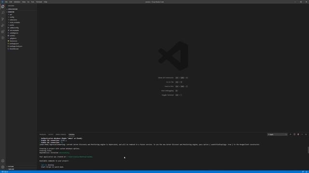
Task: Open notifications bell in status bar
Action: pyautogui.click(x=307, y=172)
